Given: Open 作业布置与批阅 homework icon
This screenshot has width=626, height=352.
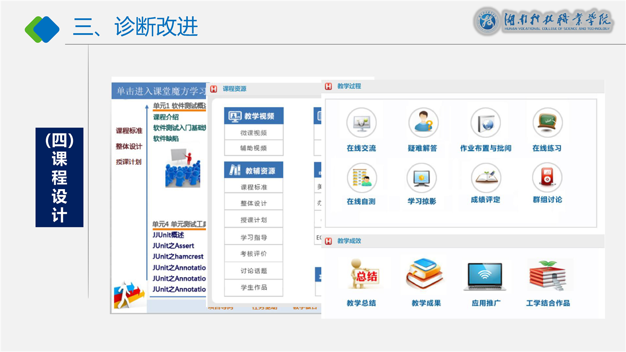Looking at the screenshot, I should pyautogui.click(x=485, y=123).
